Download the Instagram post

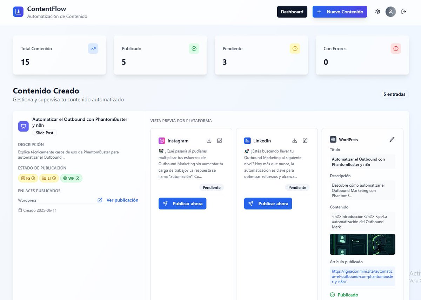(209, 141)
